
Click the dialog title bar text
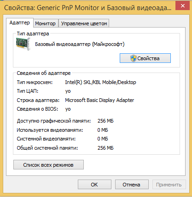[87, 8]
